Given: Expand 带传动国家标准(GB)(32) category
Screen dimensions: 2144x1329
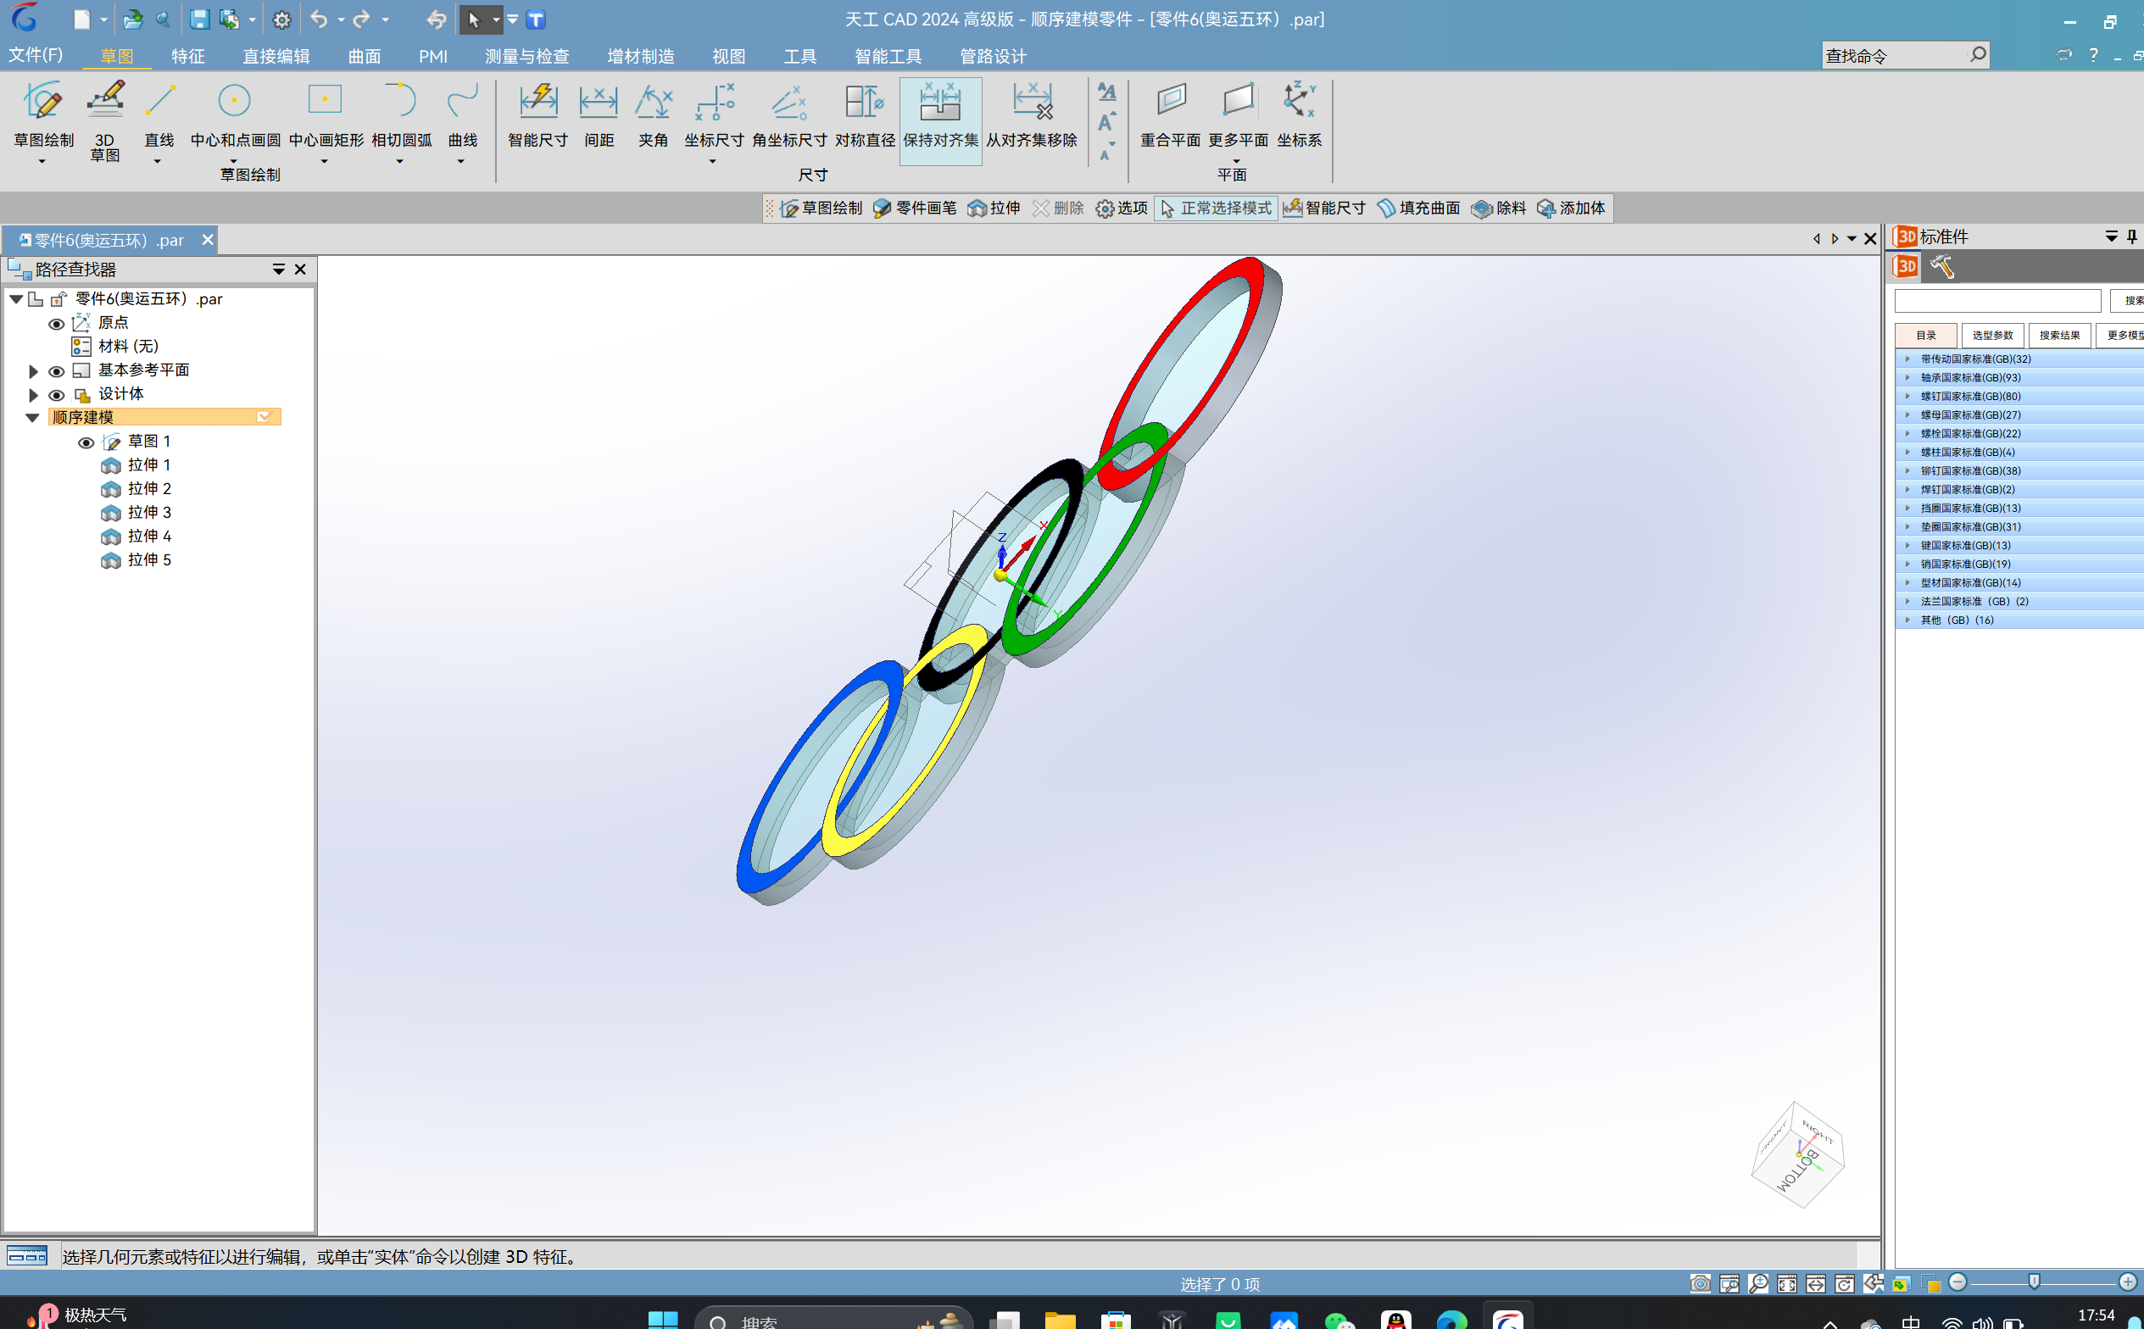Looking at the screenshot, I should click(x=1907, y=359).
